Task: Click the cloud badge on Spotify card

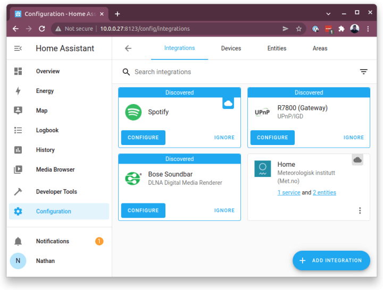Action: (x=228, y=103)
